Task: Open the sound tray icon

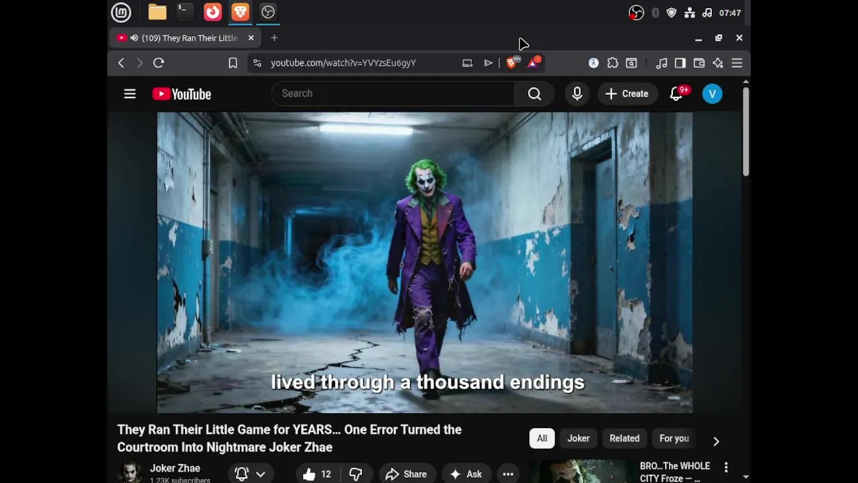Action: 707,13
